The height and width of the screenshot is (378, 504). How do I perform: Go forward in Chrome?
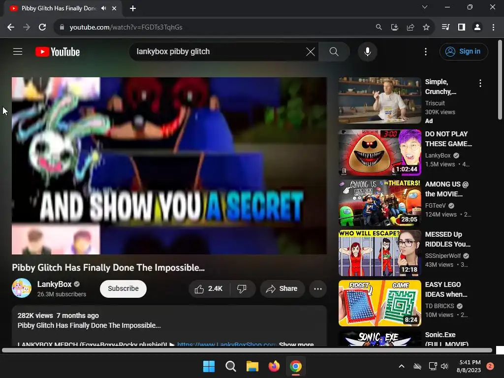tap(27, 28)
